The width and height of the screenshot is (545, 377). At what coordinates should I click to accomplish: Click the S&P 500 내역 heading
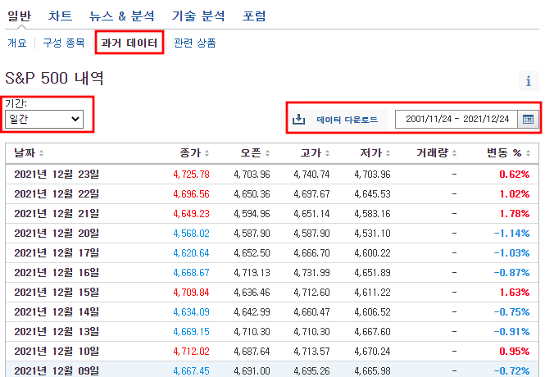click(x=55, y=78)
